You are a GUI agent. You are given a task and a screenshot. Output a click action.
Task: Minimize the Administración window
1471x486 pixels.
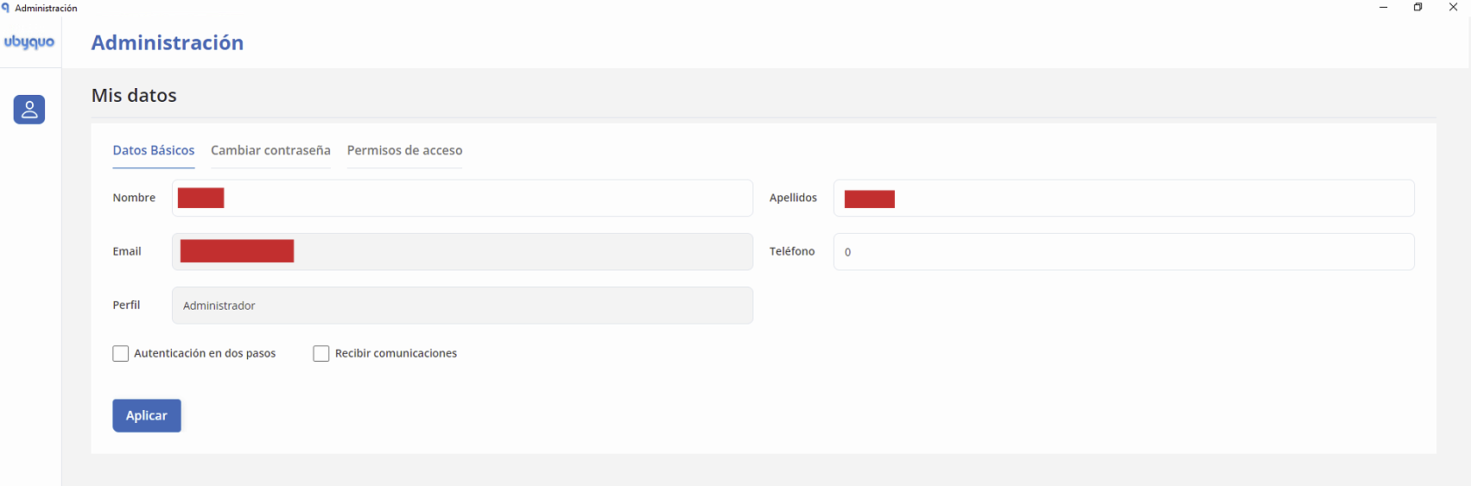click(x=1384, y=8)
